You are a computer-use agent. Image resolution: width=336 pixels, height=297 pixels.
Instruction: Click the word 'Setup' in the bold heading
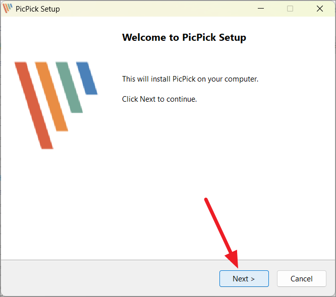[x=233, y=38]
